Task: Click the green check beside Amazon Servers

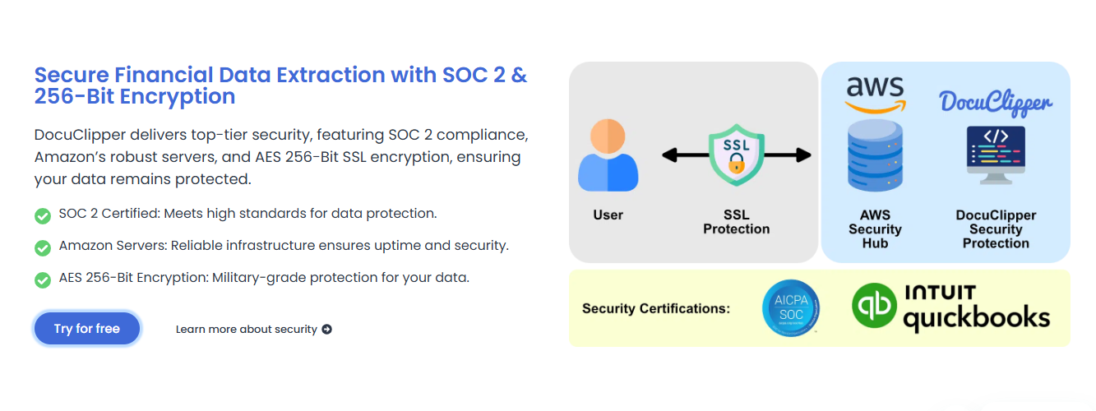Action: click(43, 247)
